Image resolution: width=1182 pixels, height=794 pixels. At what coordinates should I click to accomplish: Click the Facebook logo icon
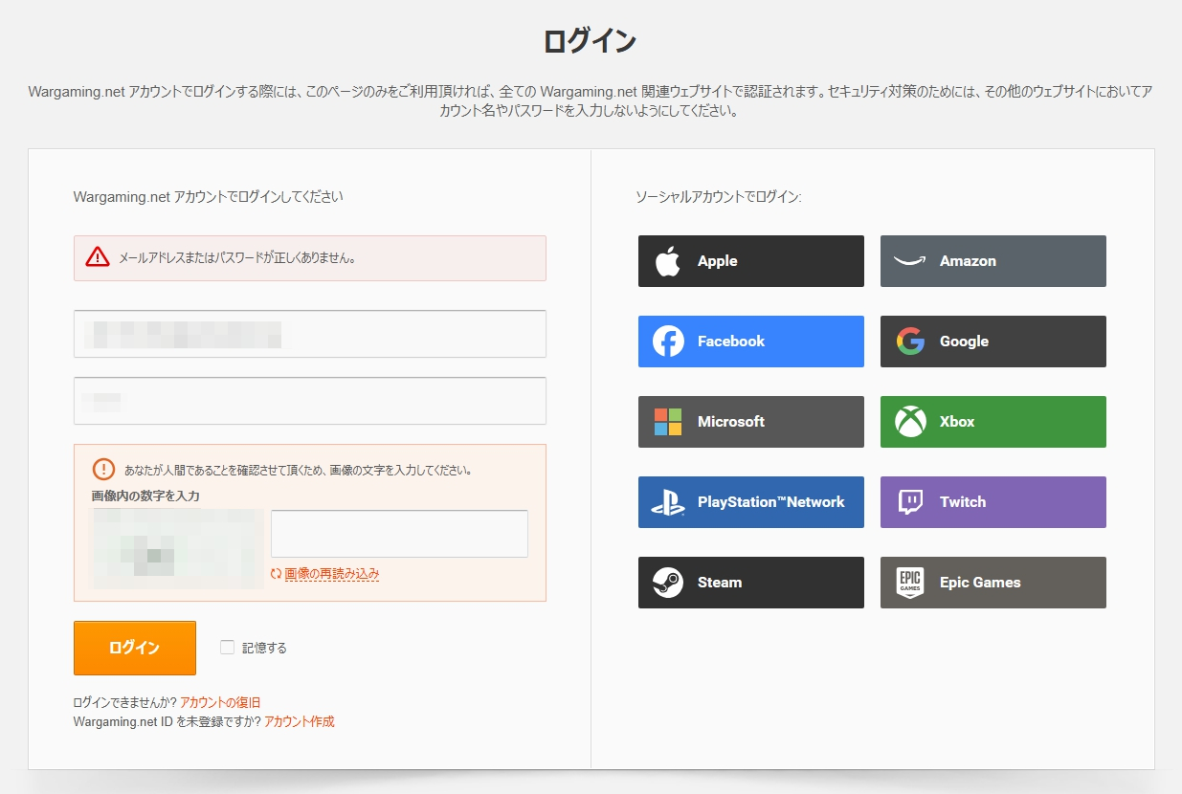point(668,341)
